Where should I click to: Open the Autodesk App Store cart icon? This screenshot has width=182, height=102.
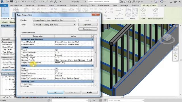pos(156,2)
